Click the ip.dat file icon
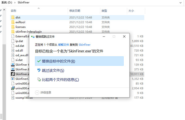The width and height of the screenshot is (185, 120). point(13,41)
